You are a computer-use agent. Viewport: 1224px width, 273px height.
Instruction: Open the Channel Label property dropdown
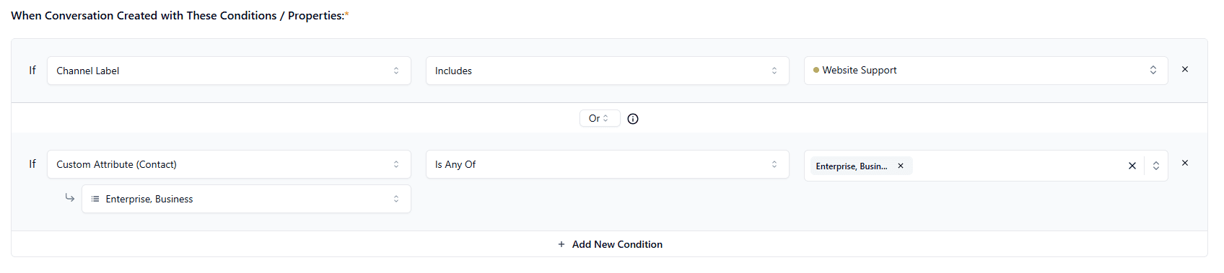pos(229,71)
